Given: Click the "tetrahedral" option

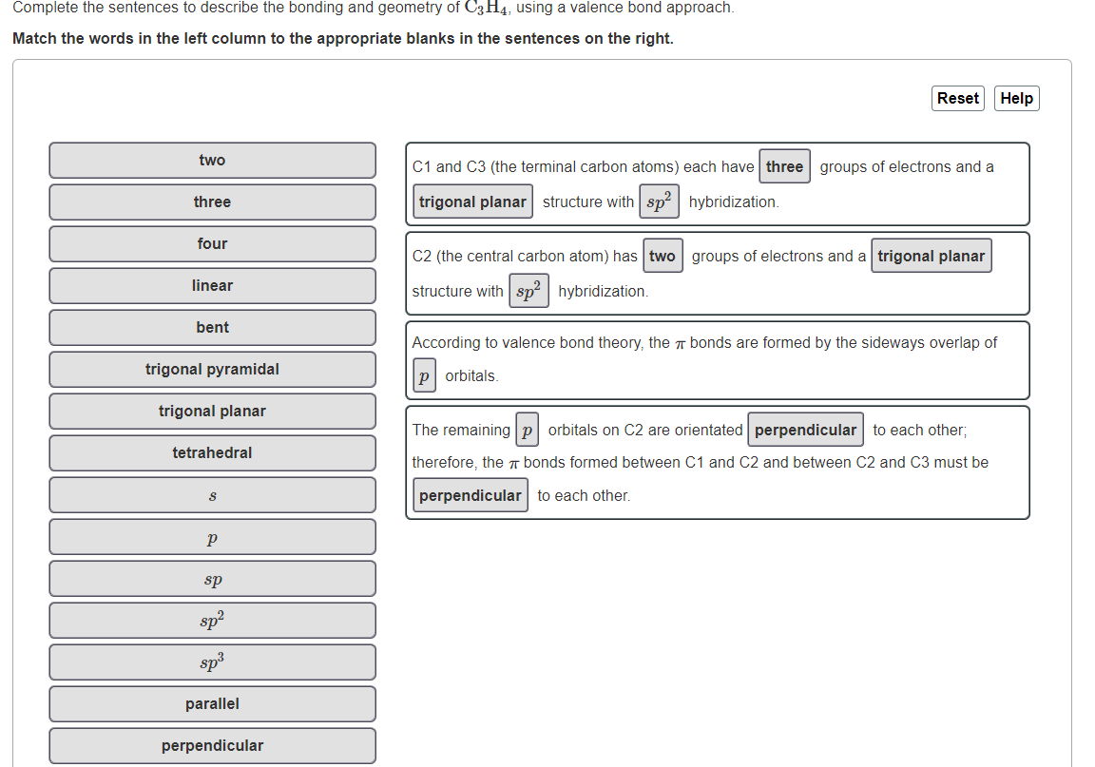Looking at the screenshot, I should point(212,452).
